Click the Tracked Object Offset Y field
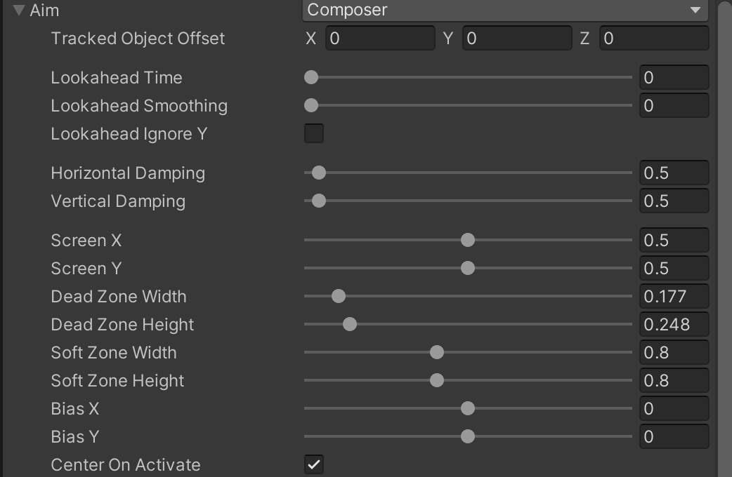732x477 pixels. [517, 39]
